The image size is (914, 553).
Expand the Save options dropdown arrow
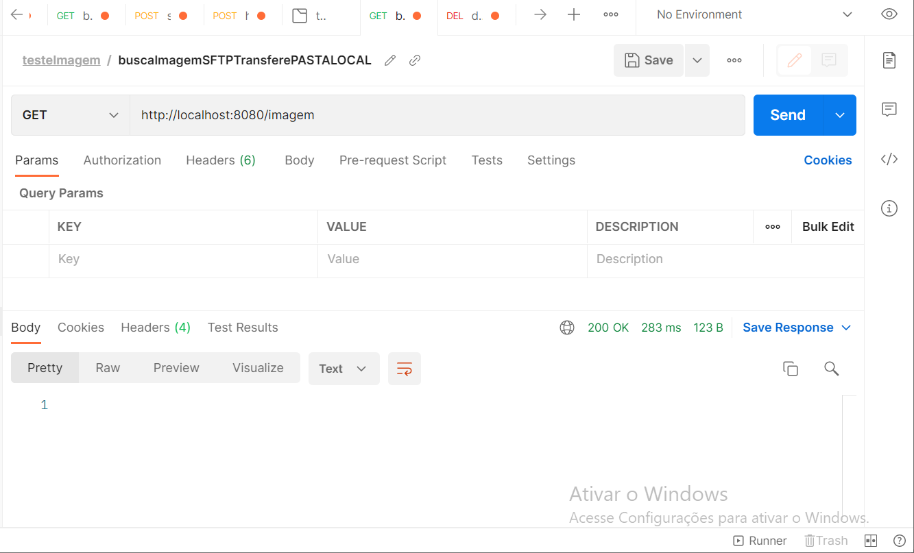point(697,60)
